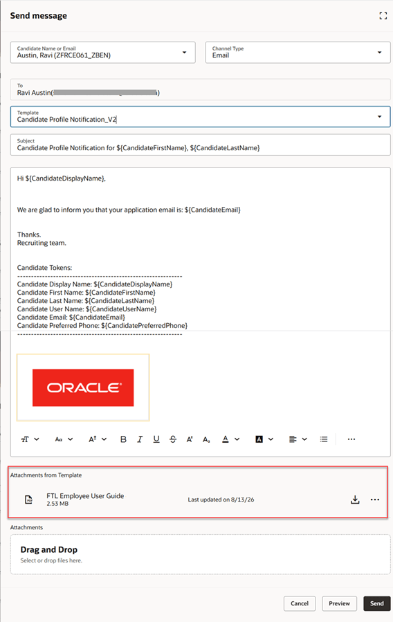This screenshot has width=393, height=622.
Task: Insert a bulleted list
Action: coord(324,439)
